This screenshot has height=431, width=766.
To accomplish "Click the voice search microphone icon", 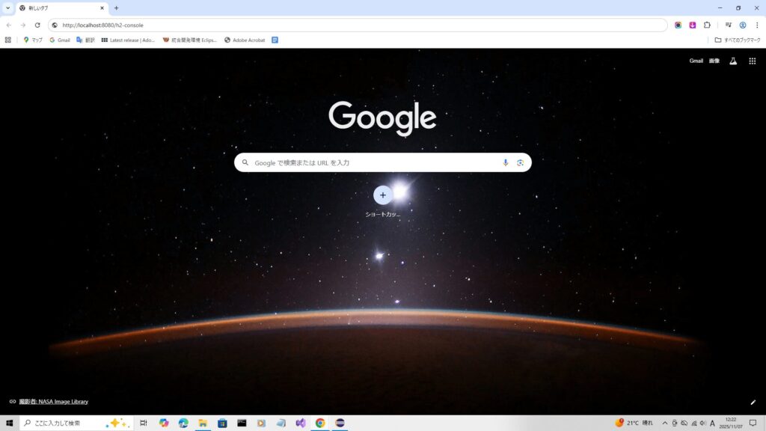I will tap(506, 162).
